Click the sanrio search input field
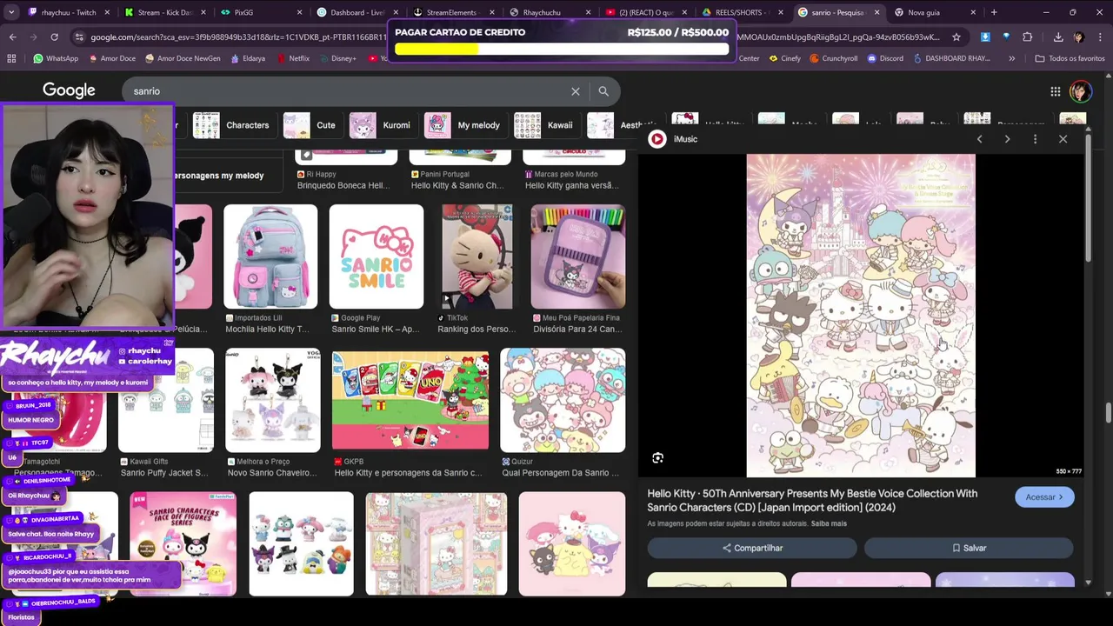1113x626 pixels. point(348,91)
